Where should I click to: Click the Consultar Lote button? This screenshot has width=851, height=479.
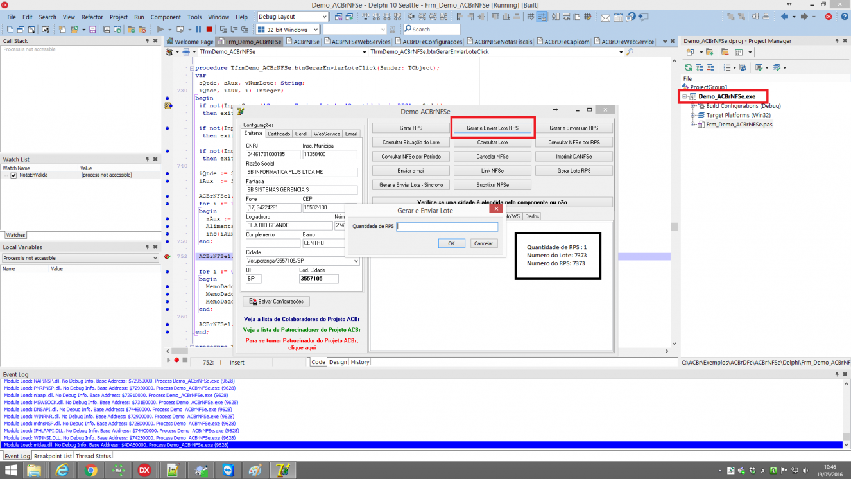(x=492, y=142)
